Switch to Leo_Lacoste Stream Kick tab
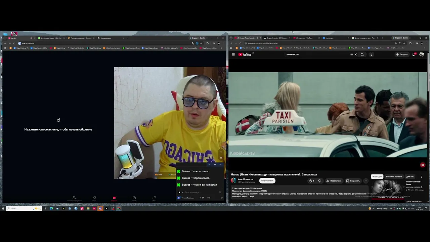 click(51, 38)
